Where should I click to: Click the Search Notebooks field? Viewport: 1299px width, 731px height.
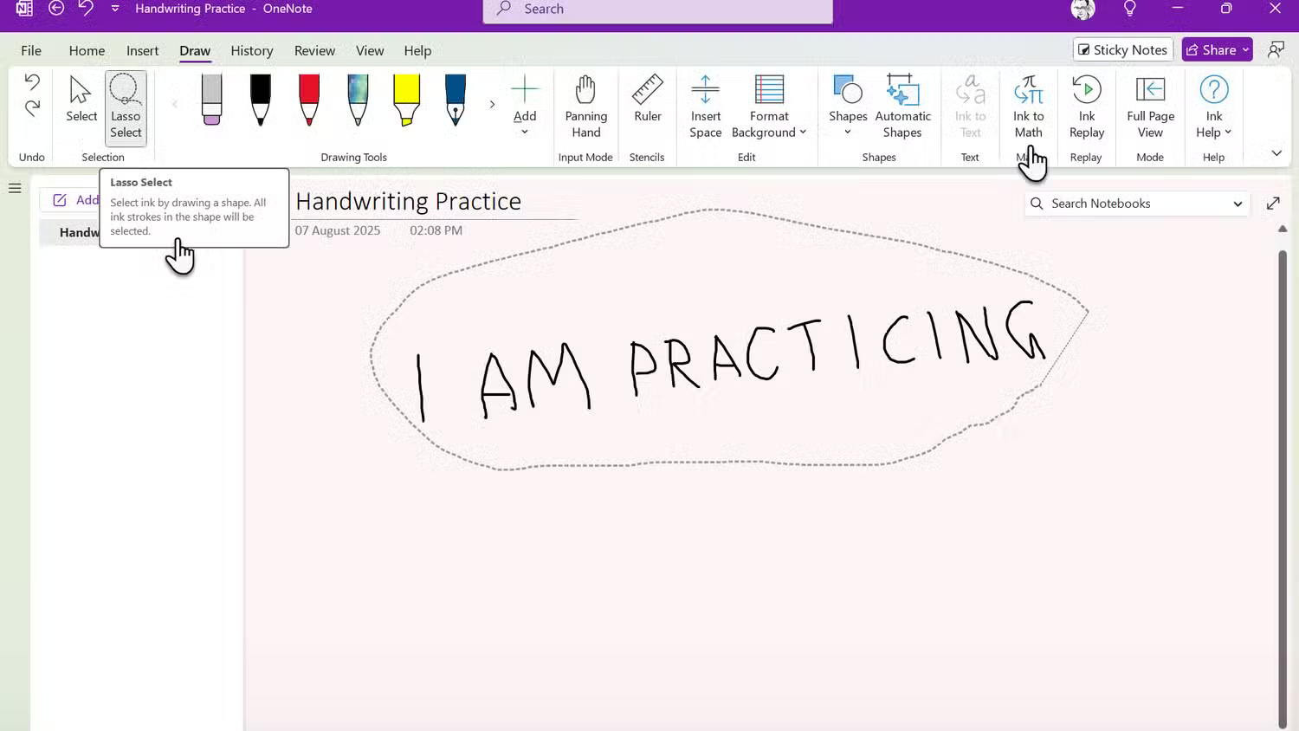coord(1126,203)
